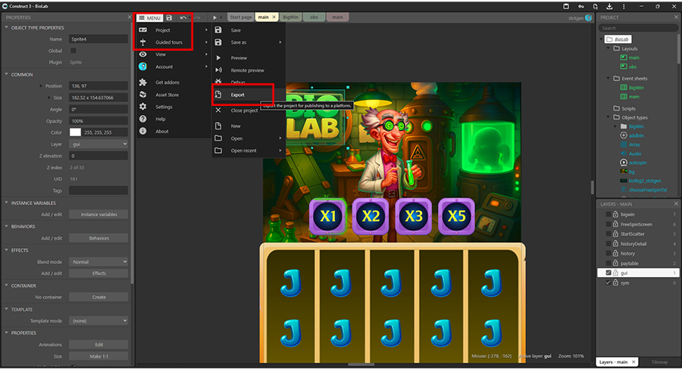Open Settings with the gear icon

(x=164, y=107)
